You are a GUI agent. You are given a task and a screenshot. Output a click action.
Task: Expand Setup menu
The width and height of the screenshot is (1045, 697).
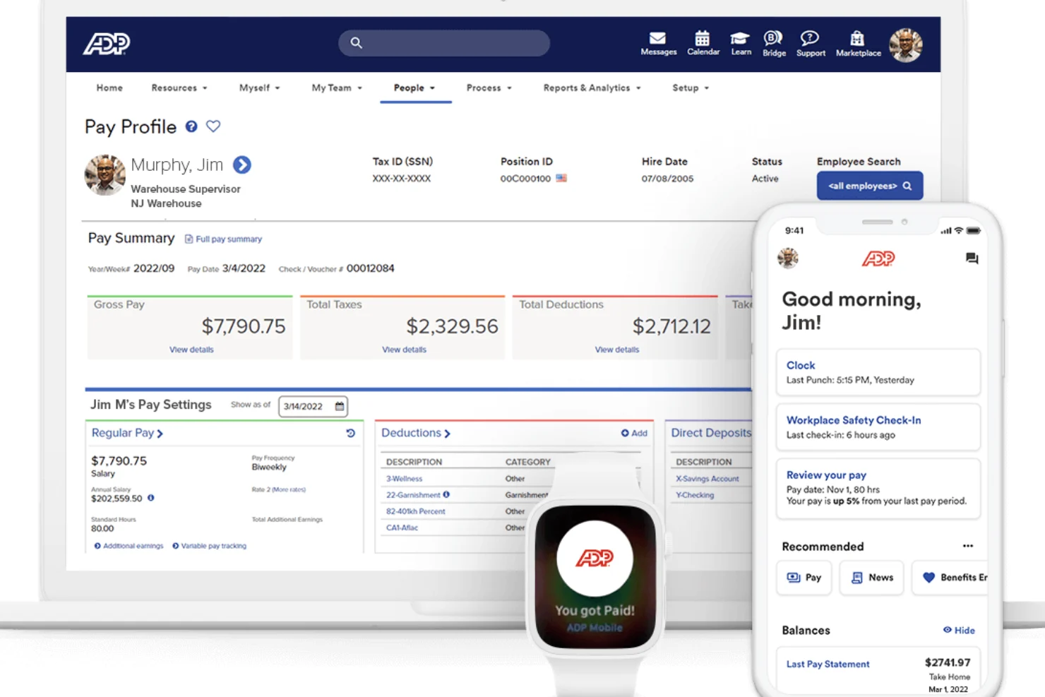[691, 88]
